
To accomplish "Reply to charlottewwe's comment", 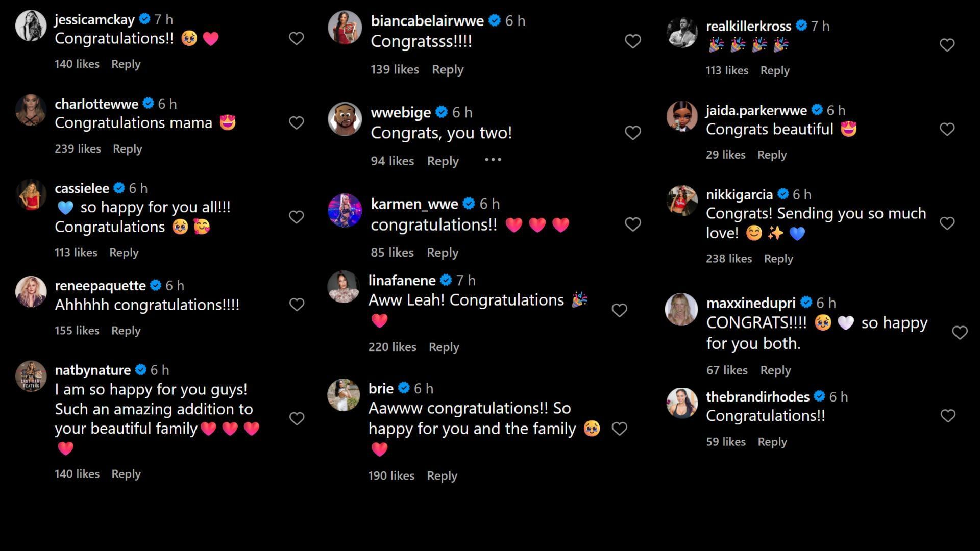I will tap(128, 149).
